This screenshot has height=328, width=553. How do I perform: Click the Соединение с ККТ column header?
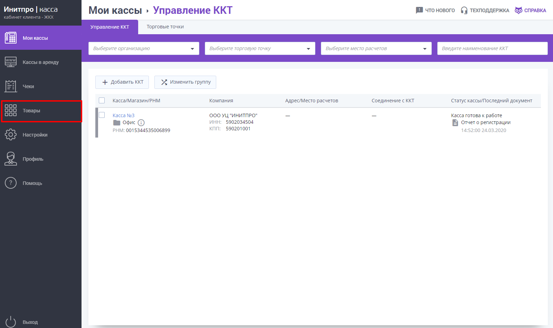coord(393,101)
